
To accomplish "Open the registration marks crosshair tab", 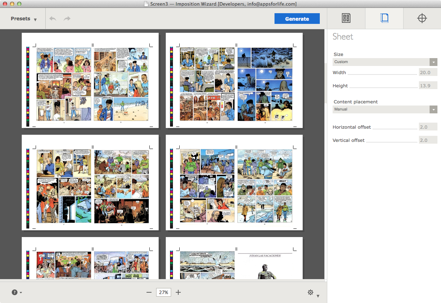I will click(422, 19).
